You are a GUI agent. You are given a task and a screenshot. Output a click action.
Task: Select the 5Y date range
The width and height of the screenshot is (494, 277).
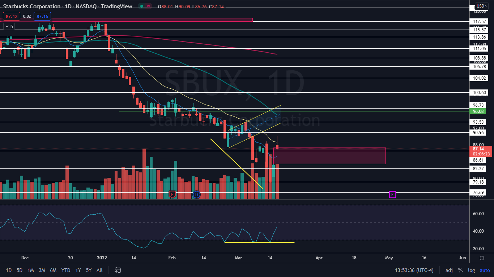(x=89, y=270)
